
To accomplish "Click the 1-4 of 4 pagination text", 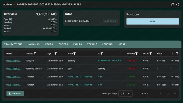I will (144, 94).
